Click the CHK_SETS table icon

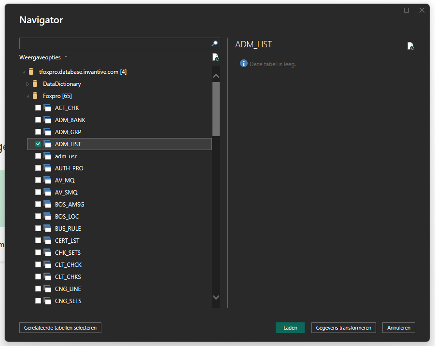[47, 252]
